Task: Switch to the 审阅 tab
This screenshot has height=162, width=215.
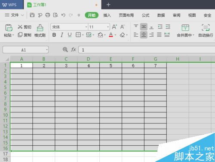Action: [x=176, y=15]
